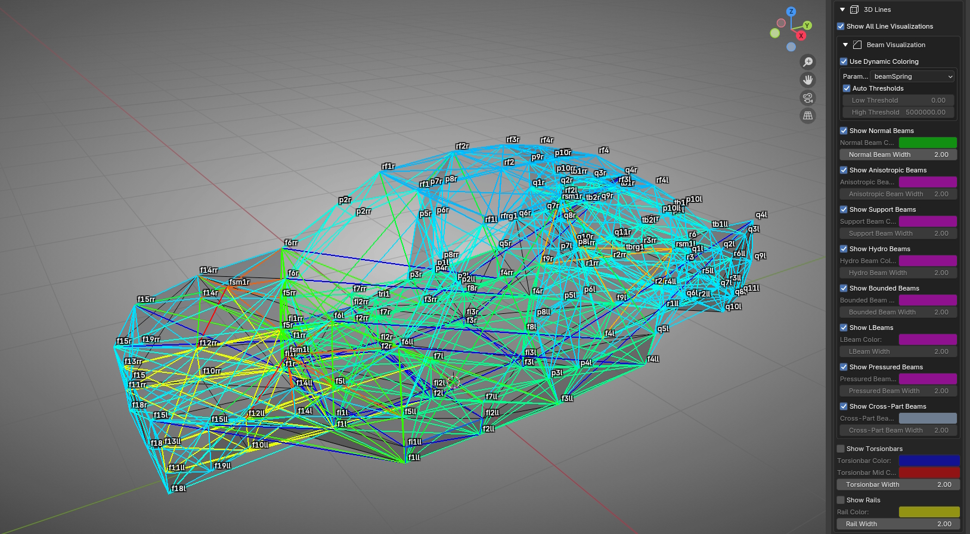The height and width of the screenshot is (534, 970).
Task: Open Support Beam color swatch
Action: pos(928,221)
